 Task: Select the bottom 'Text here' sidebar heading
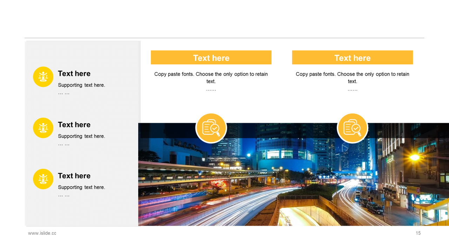coord(74,176)
